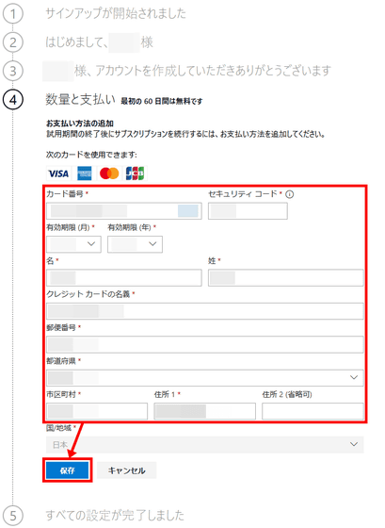The image size is (385, 528).
Task: Click step 1 circle indicator
Action: coord(13,14)
